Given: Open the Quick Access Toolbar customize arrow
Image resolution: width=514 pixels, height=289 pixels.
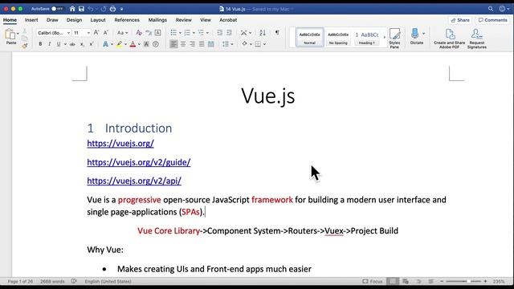Looking at the screenshot, I should tap(121, 9).
